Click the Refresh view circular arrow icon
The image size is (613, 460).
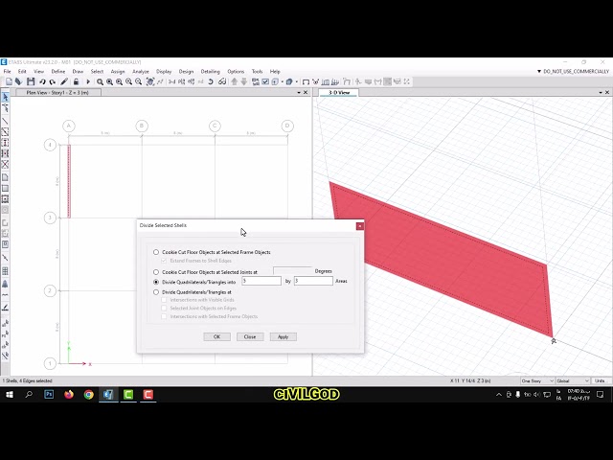(x=211, y=81)
